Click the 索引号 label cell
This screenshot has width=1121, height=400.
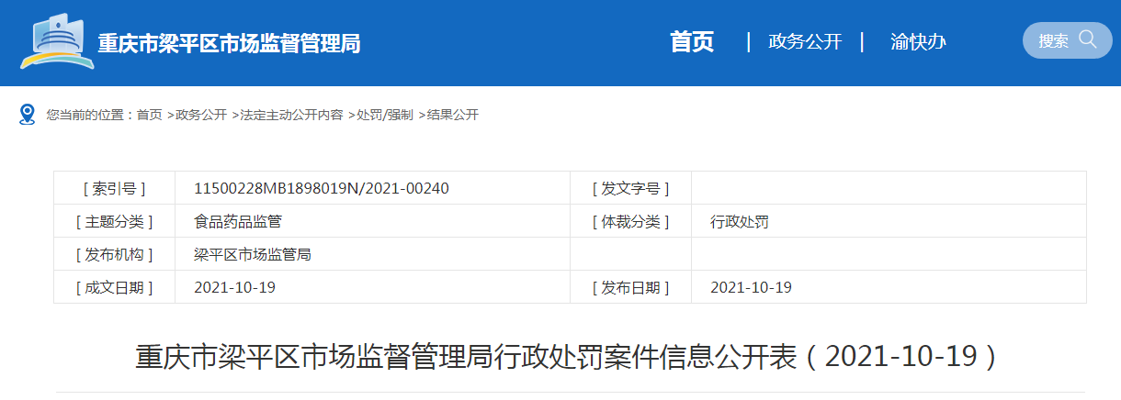[x=115, y=188]
